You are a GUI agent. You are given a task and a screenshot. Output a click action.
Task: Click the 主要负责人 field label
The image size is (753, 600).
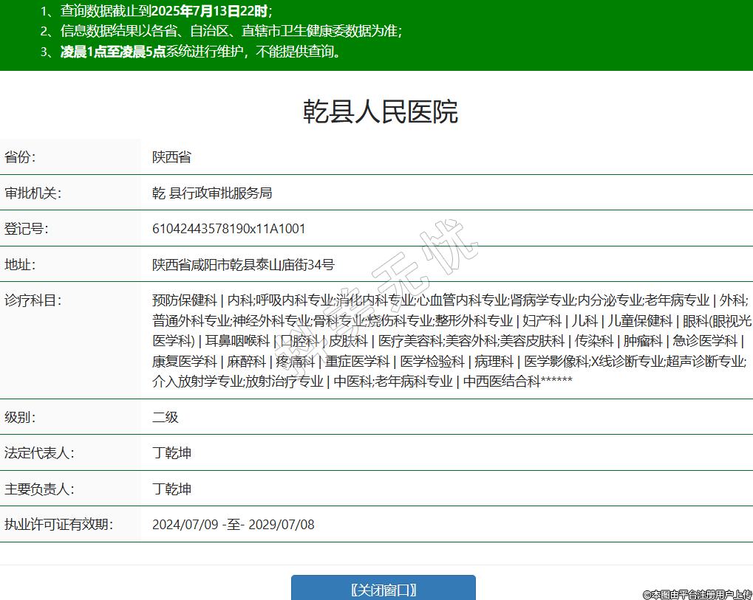39,489
